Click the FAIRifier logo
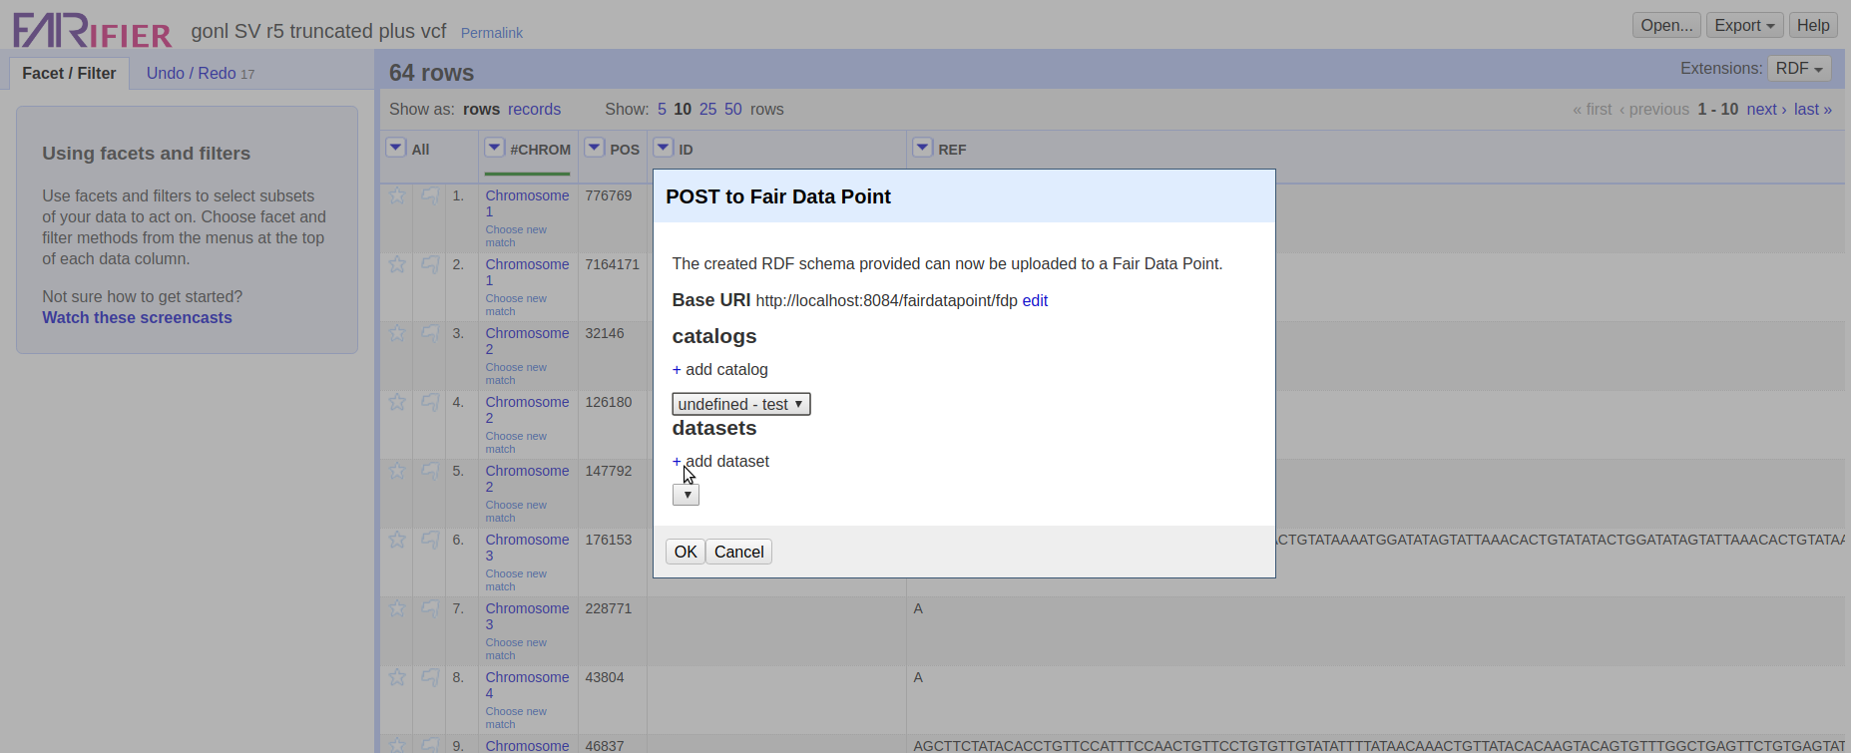Screen dimensions: 1851x753 (x=93, y=30)
